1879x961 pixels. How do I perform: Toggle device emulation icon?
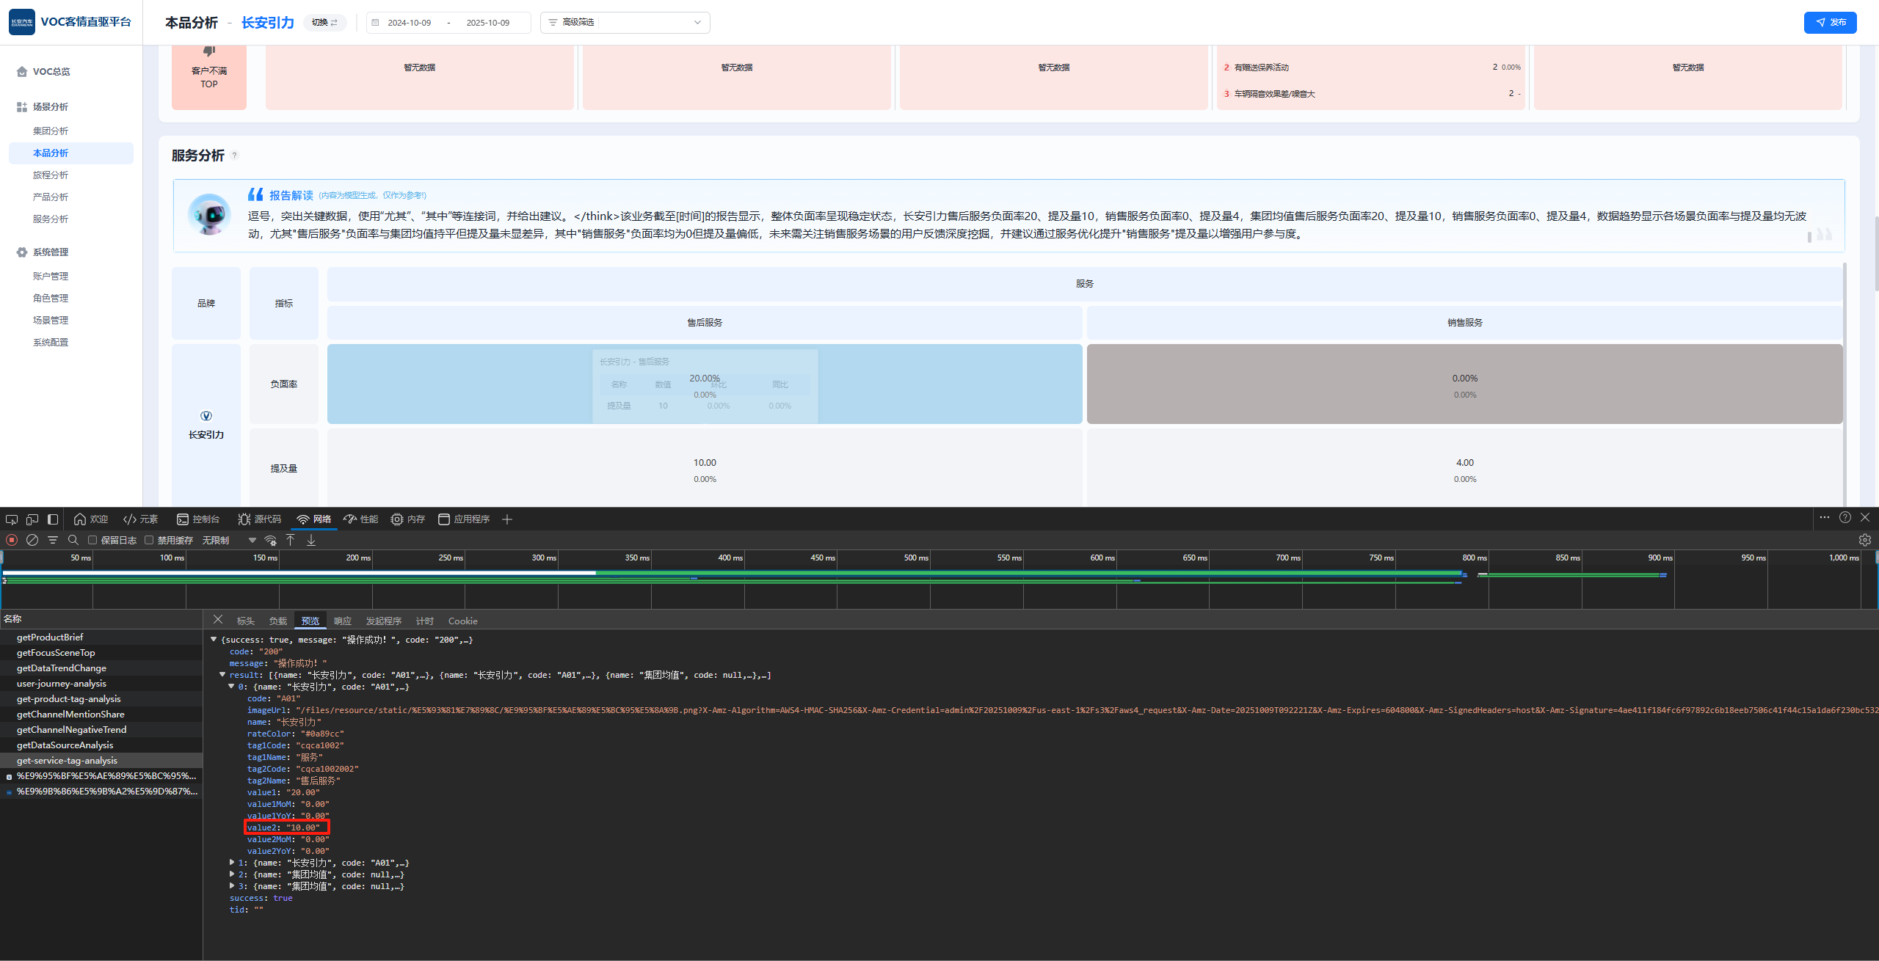pyautogui.click(x=32, y=519)
